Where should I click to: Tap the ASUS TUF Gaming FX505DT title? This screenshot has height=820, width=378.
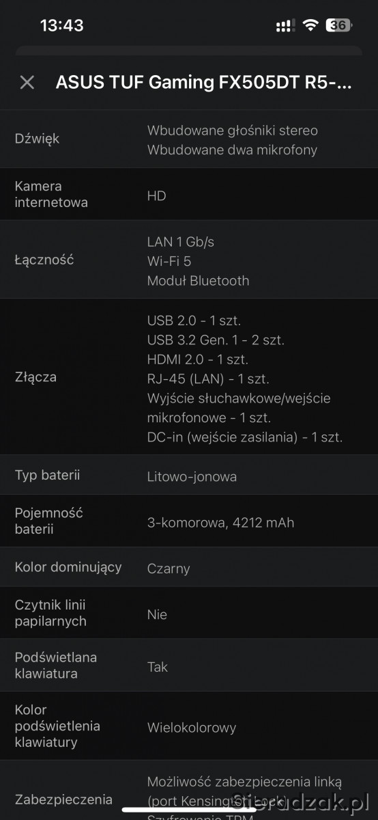click(205, 83)
